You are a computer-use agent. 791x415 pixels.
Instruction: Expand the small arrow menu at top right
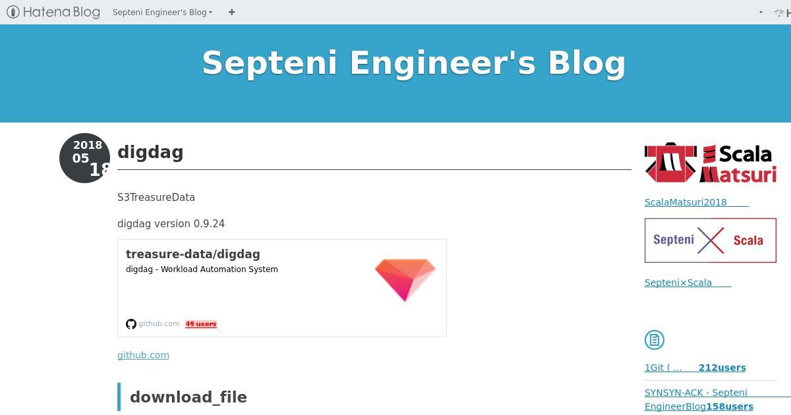761,12
